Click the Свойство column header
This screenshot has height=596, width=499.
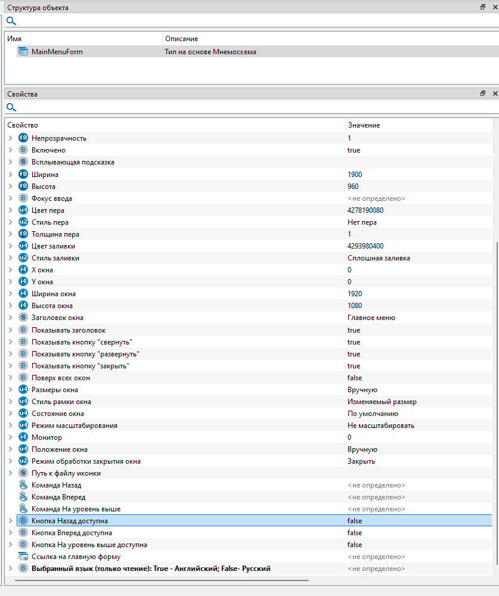(x=23, y=125)
